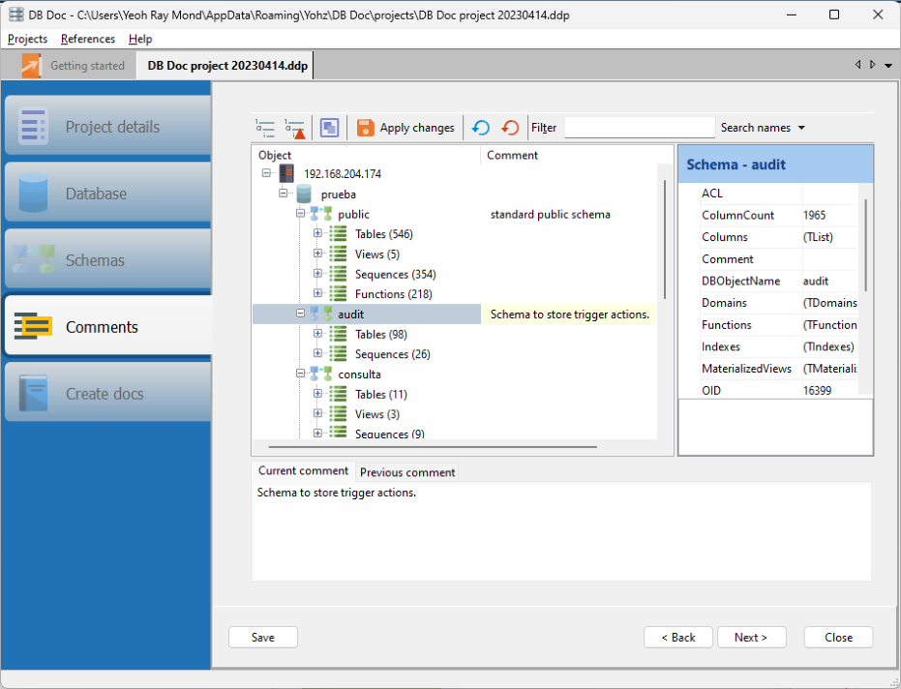901x689 pixels.
Task: Click the Next > button
Action: pos(751,638)
